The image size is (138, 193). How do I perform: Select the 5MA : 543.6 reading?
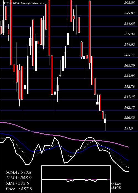tap(17, 183)
